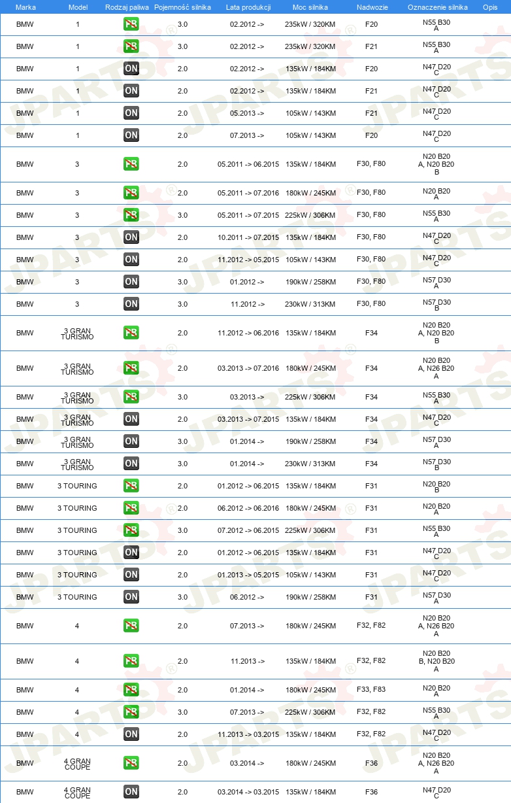This screenshot has width=511, height=803.
Task: Select the '05.2013 ->' production date cell
Action: click(247, 113)
